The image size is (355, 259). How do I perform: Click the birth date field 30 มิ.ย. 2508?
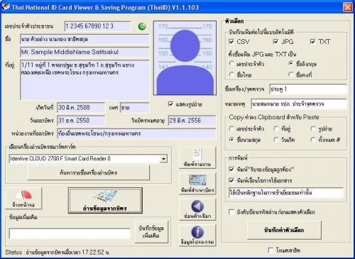click(81, 108)
